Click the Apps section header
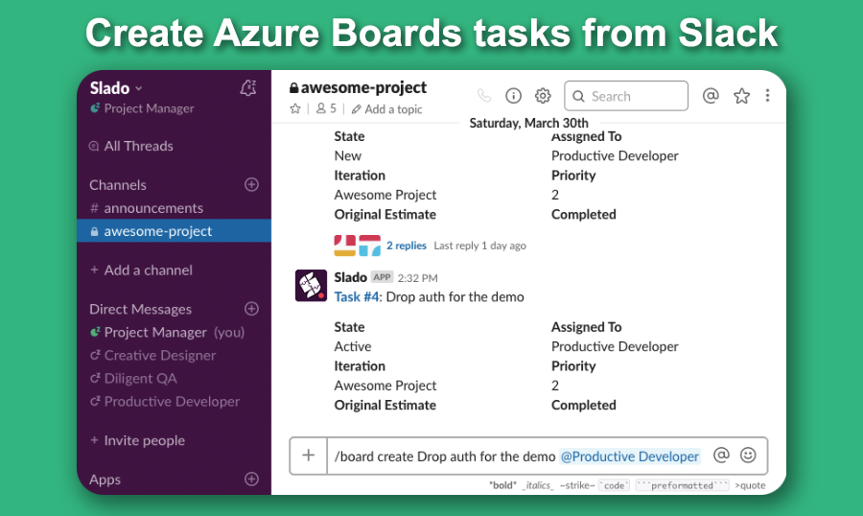This screenshot has width=863, height=516. coord(105,480)
